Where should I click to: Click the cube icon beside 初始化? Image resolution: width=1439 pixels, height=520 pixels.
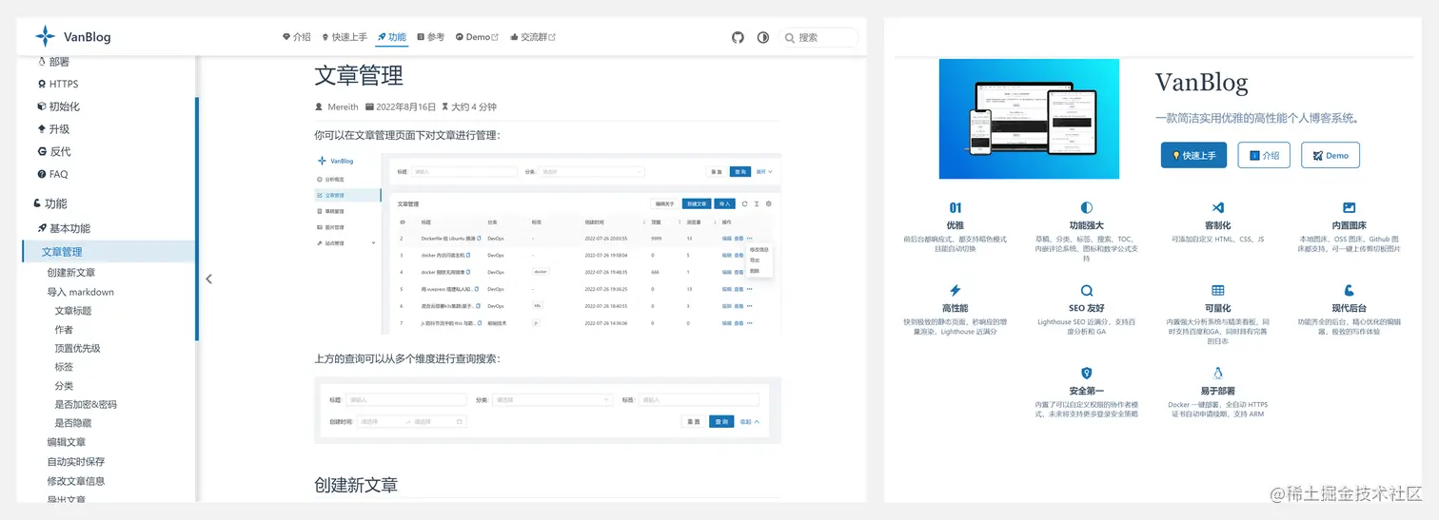click(x=41, y=106)
